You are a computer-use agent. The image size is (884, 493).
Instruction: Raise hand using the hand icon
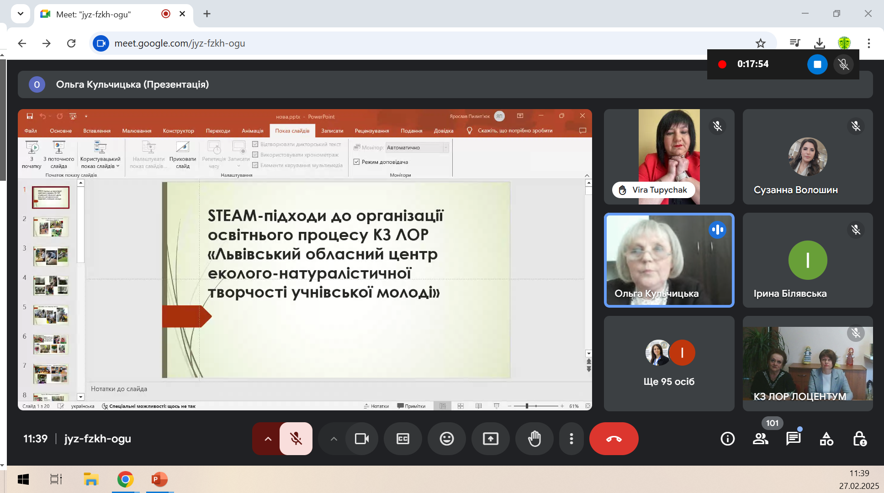pyautogui.click(x=534, y=439)
